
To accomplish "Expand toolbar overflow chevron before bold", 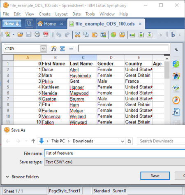I will pyautogui.click(x=161, y=35).
